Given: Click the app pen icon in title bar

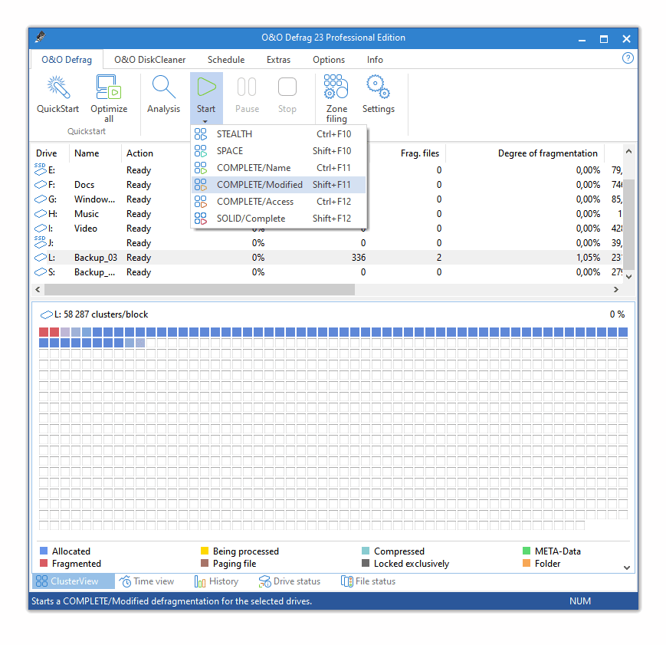Looking at the screenshot, I should (41, 37).
